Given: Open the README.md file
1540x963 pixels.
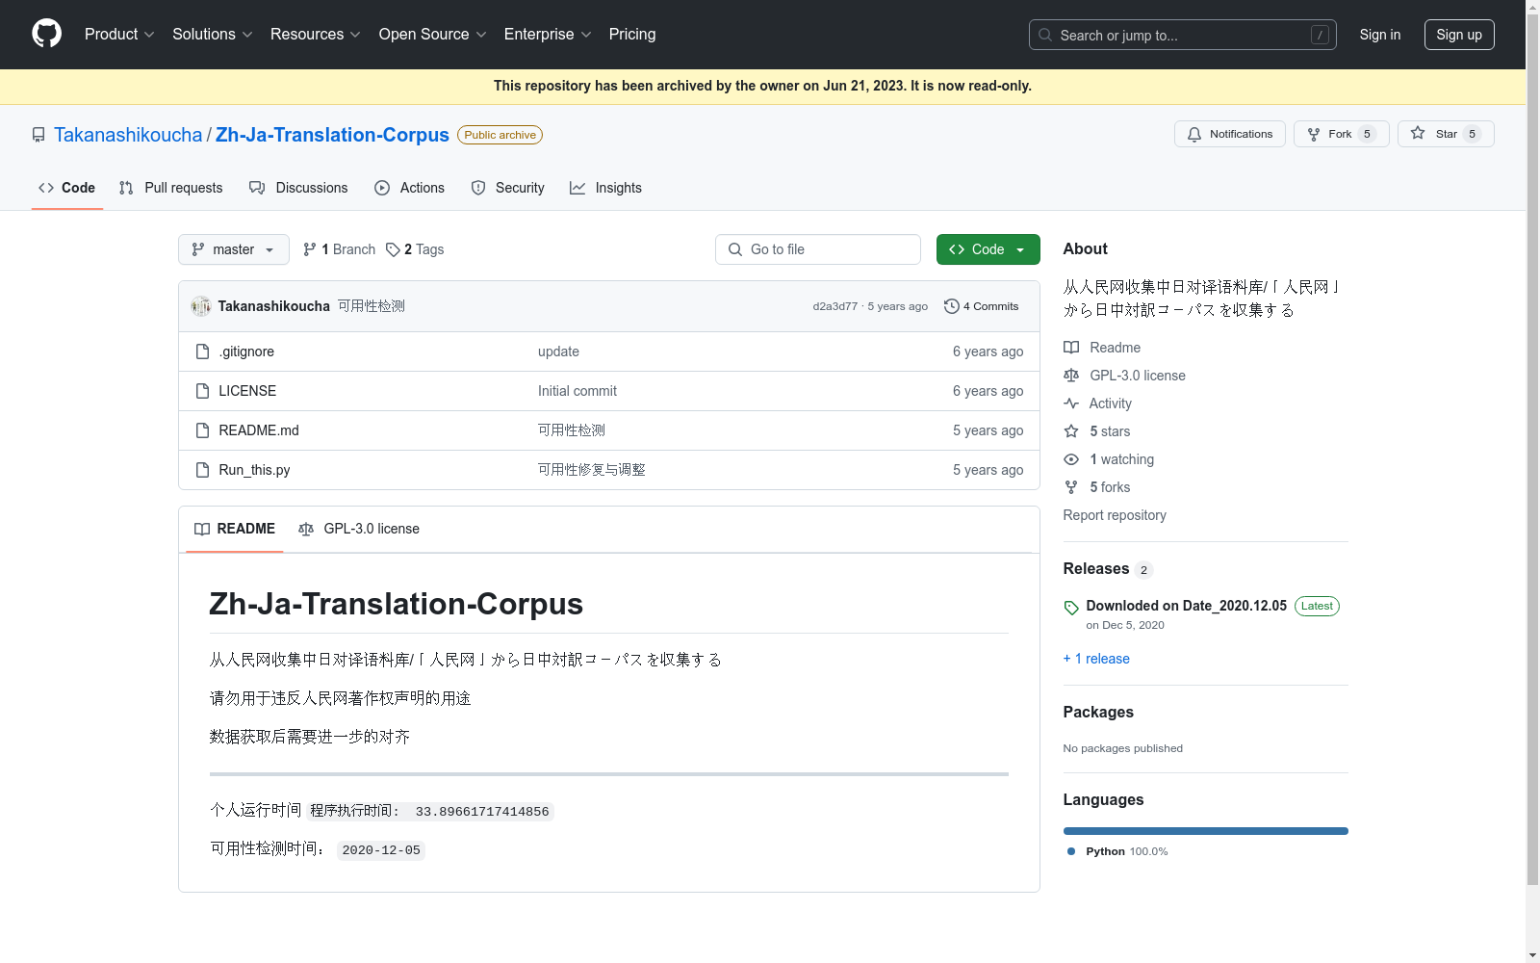Looking at the screenshot, I should pyautogui.click(x=259, y=430).
